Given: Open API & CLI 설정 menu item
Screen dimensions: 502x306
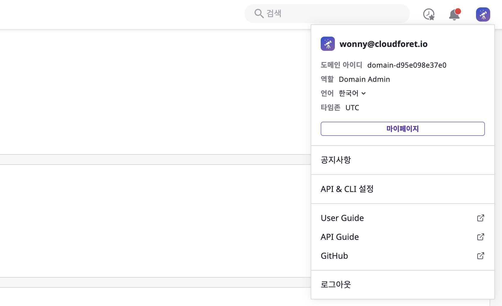Looking at the screenshot, I should click(403, 189).
